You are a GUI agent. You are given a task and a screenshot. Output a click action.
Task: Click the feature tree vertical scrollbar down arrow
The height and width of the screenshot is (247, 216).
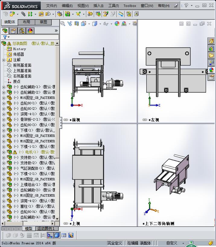57,219
